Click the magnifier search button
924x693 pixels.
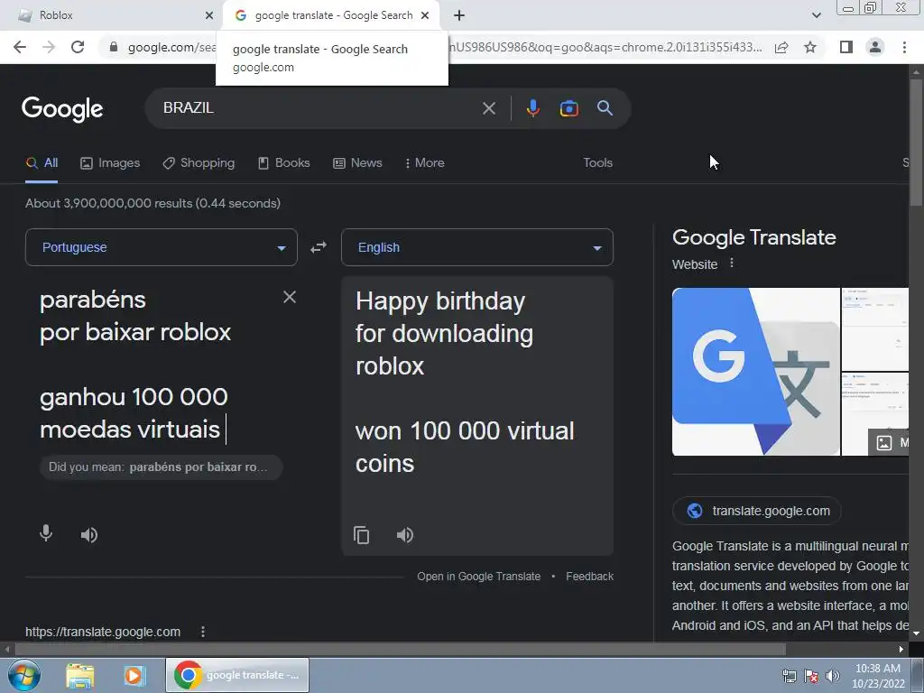[605, 108]
